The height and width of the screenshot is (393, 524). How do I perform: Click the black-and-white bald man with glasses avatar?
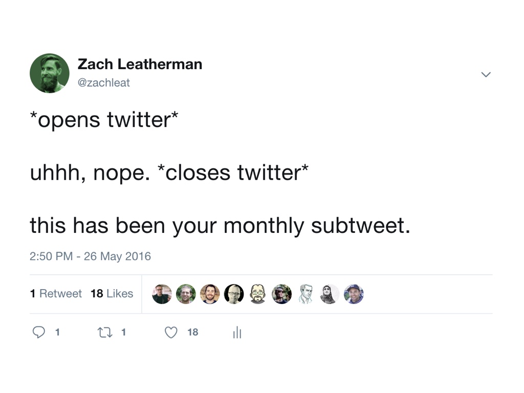(x=234, y=294)
